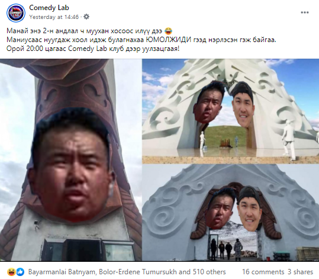319x279 pixels.
Task: Open the top right monument photo
Action: (x=230, y=111)
